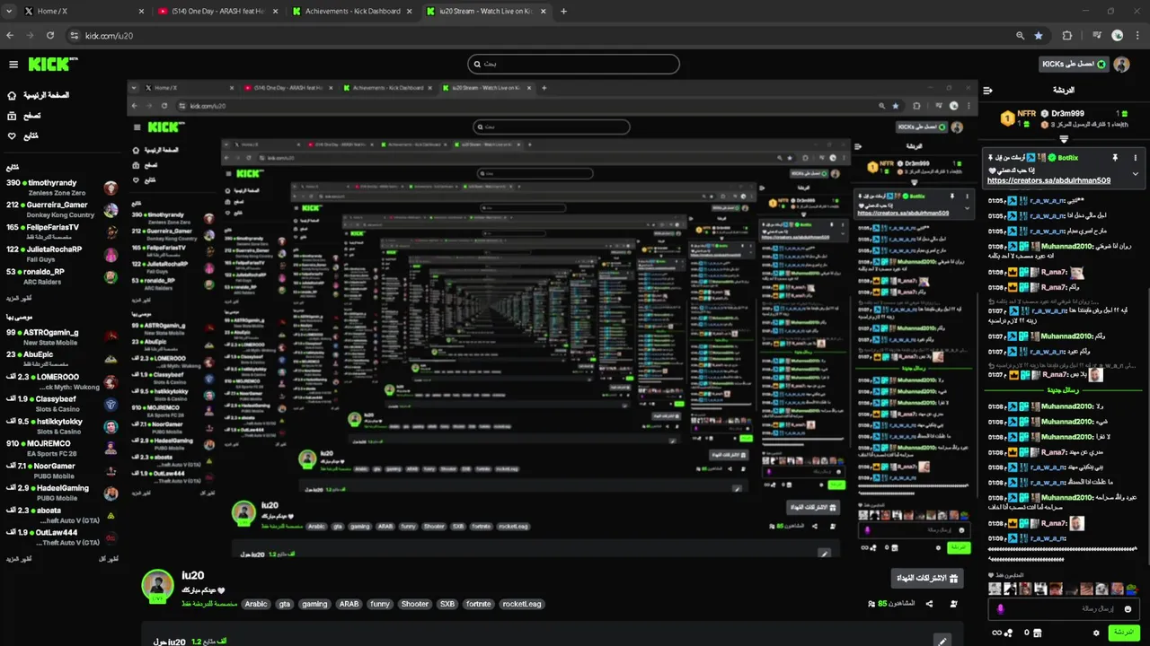
Task: Switch to Achievements - Kick Dashboard tab
Action: click(x=353, y=12)
